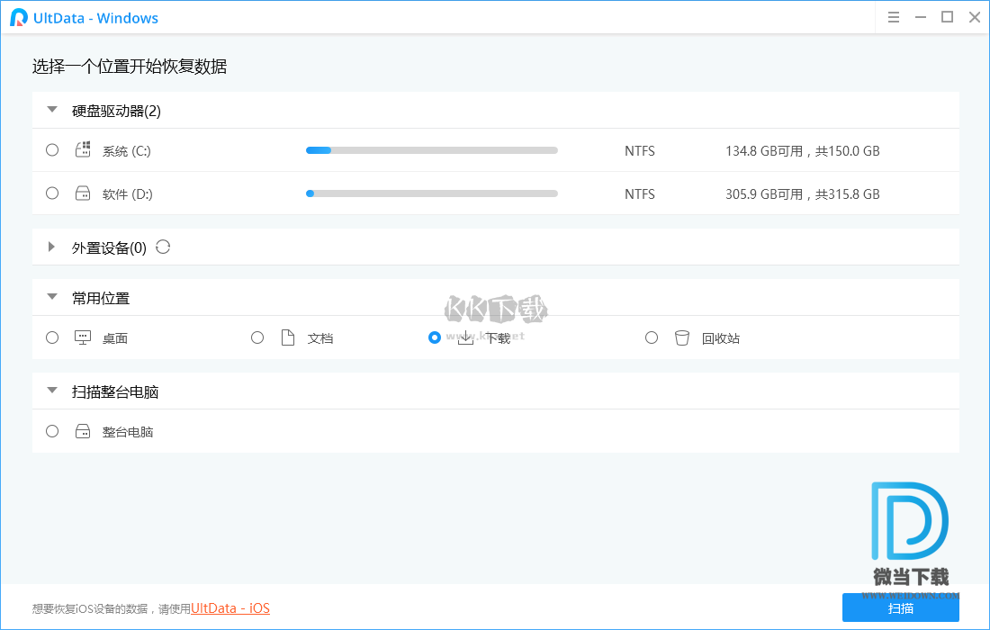
Task: Click the 整台电脑 computer icon
Action: tap(82, 430)
